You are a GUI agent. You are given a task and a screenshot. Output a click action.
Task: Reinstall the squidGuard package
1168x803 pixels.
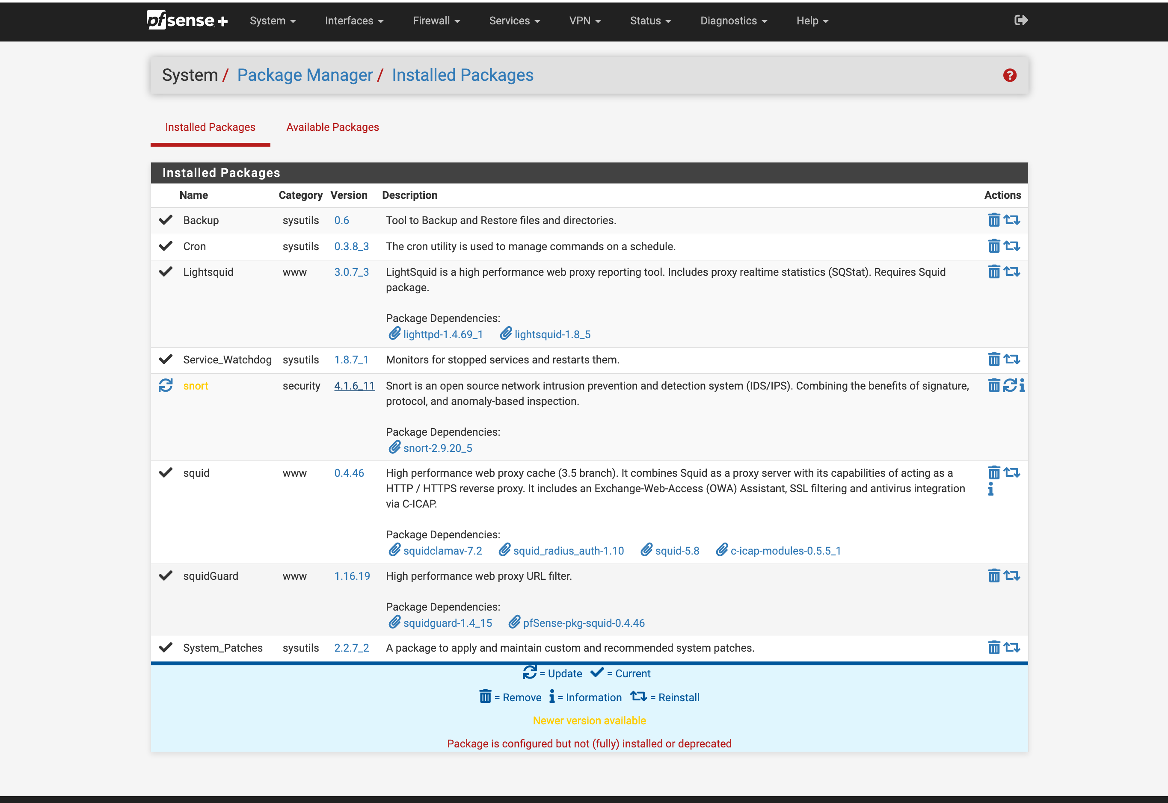coord(1011,576)
